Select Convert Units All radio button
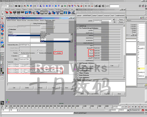The height and width of the screenshot is (117, 147). (20, 50)
